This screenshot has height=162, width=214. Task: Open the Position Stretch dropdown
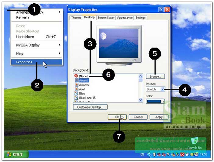click(x=162, y=89)
